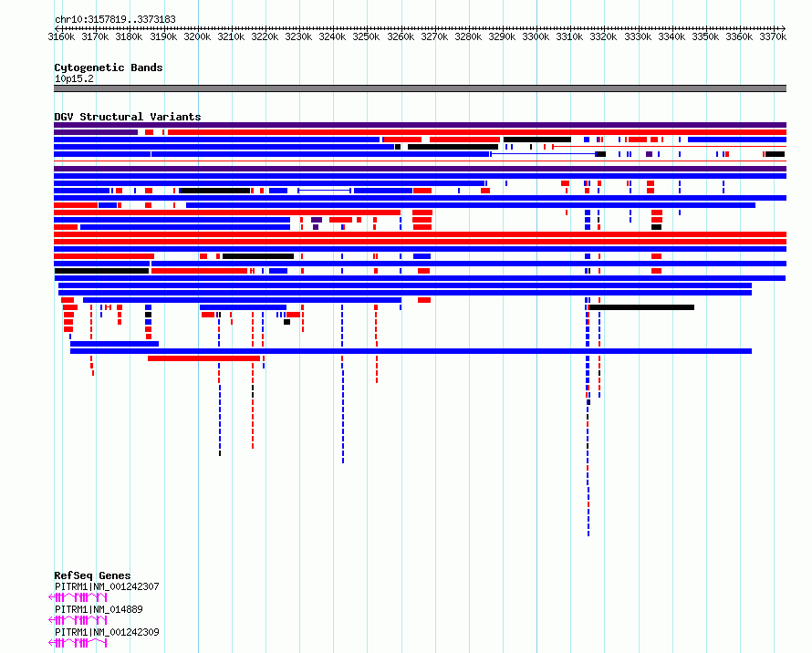Image resolution: width=812 pixels, height=653 pixels.
Task: Select the 3170k ruler position label
Action: click(95, 36)
